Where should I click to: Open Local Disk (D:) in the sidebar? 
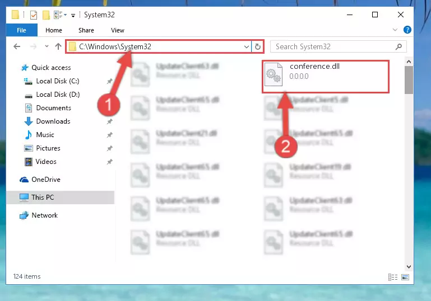click(x=58, y=95)
